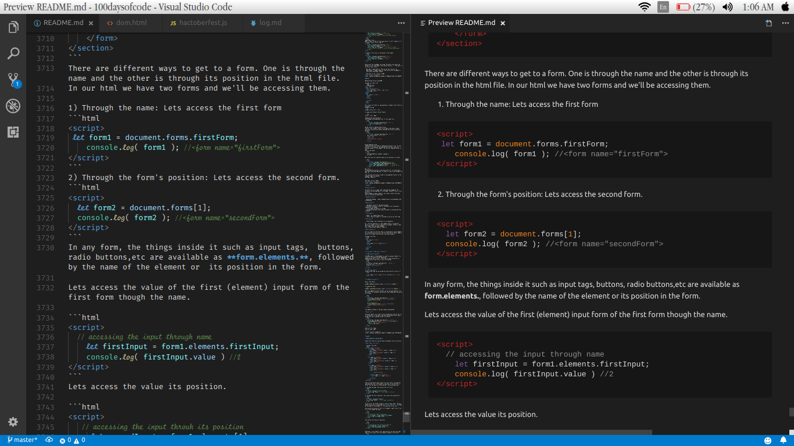Open the Extensions view
794x446 pixels.
pos(13,132)
